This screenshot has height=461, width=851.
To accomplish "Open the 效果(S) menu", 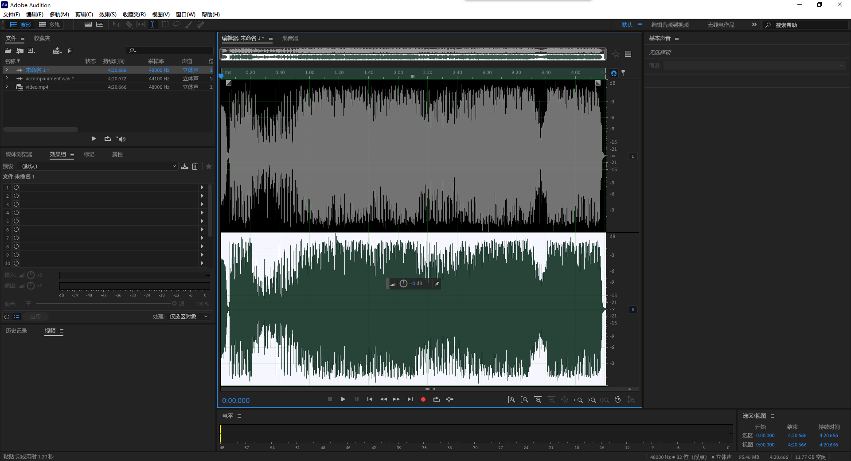I will tap(108, 15).
